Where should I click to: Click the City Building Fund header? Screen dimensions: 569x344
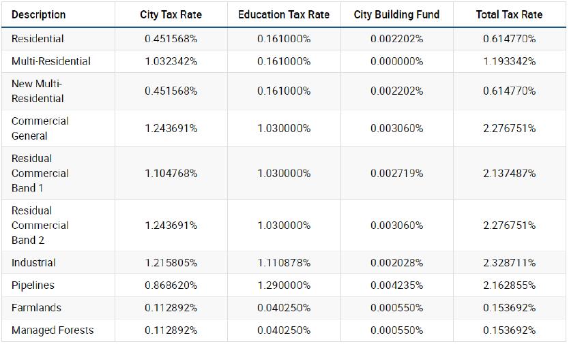pyautogui.click(x=396, y=14)
